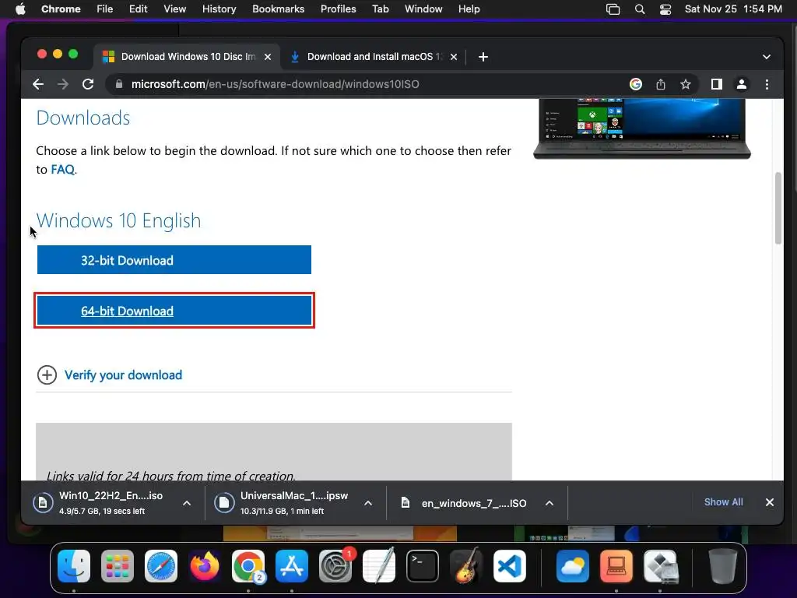
Task: Close the Download Windows 10 Disc Image tab
Action: point(268,56)
